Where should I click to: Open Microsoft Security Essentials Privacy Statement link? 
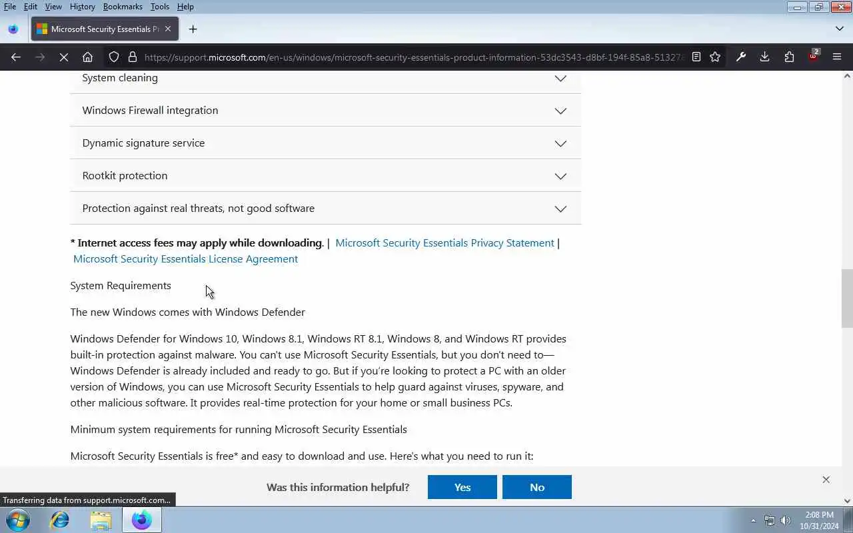(444, 243)
